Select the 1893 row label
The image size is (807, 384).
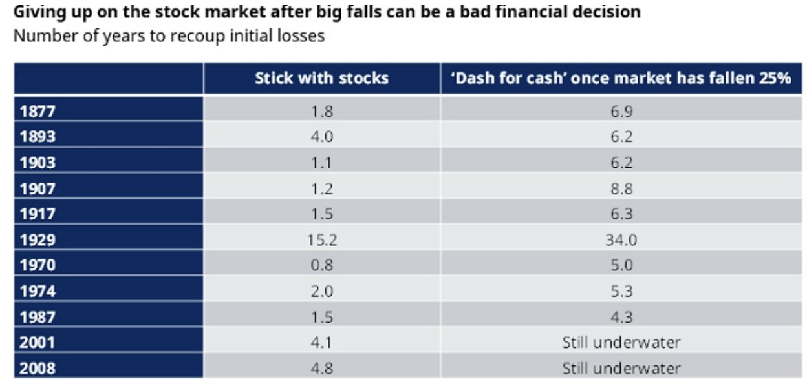coord(38,137)
